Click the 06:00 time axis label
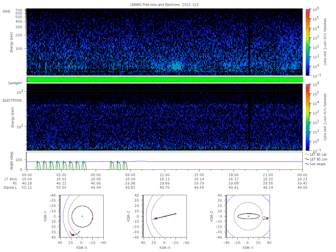The width and height of the screenshot is (336, 252). coord(96,174)
